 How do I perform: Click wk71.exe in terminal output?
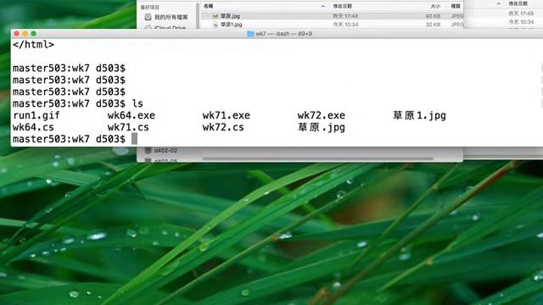coord(227,115)
